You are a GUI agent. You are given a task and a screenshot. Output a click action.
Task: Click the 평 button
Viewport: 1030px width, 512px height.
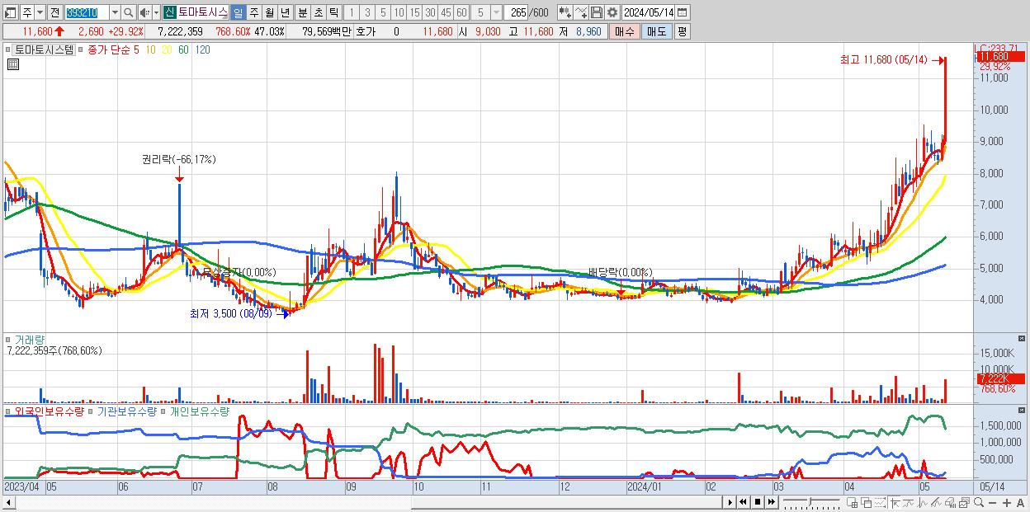[682, 31]
